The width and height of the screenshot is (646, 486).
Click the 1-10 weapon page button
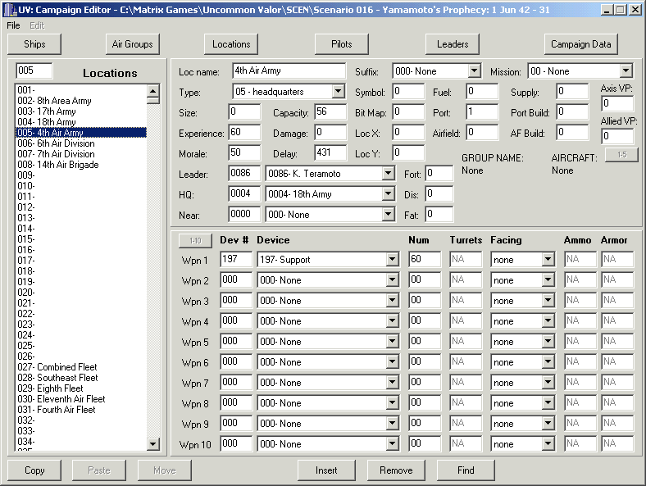[195, 240]
